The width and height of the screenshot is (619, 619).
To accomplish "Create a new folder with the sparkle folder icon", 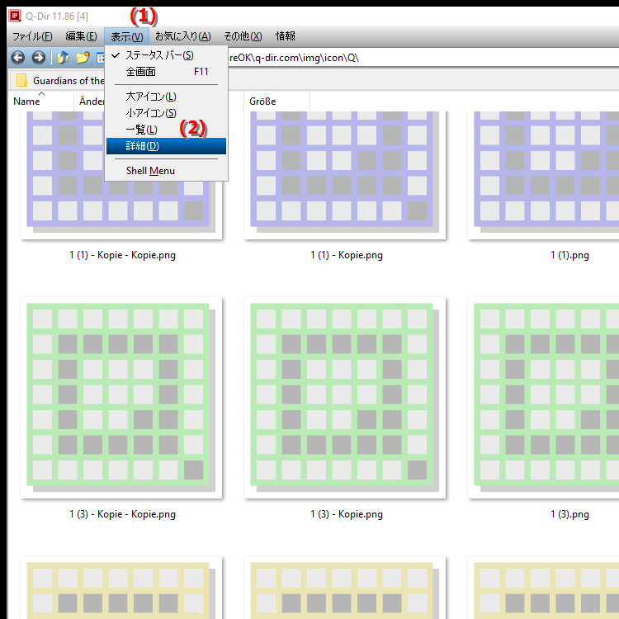I will point(83,58).
